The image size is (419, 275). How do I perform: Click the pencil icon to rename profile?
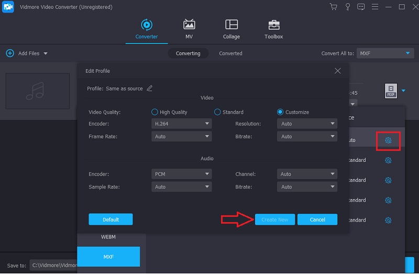[x=150, y=89]
